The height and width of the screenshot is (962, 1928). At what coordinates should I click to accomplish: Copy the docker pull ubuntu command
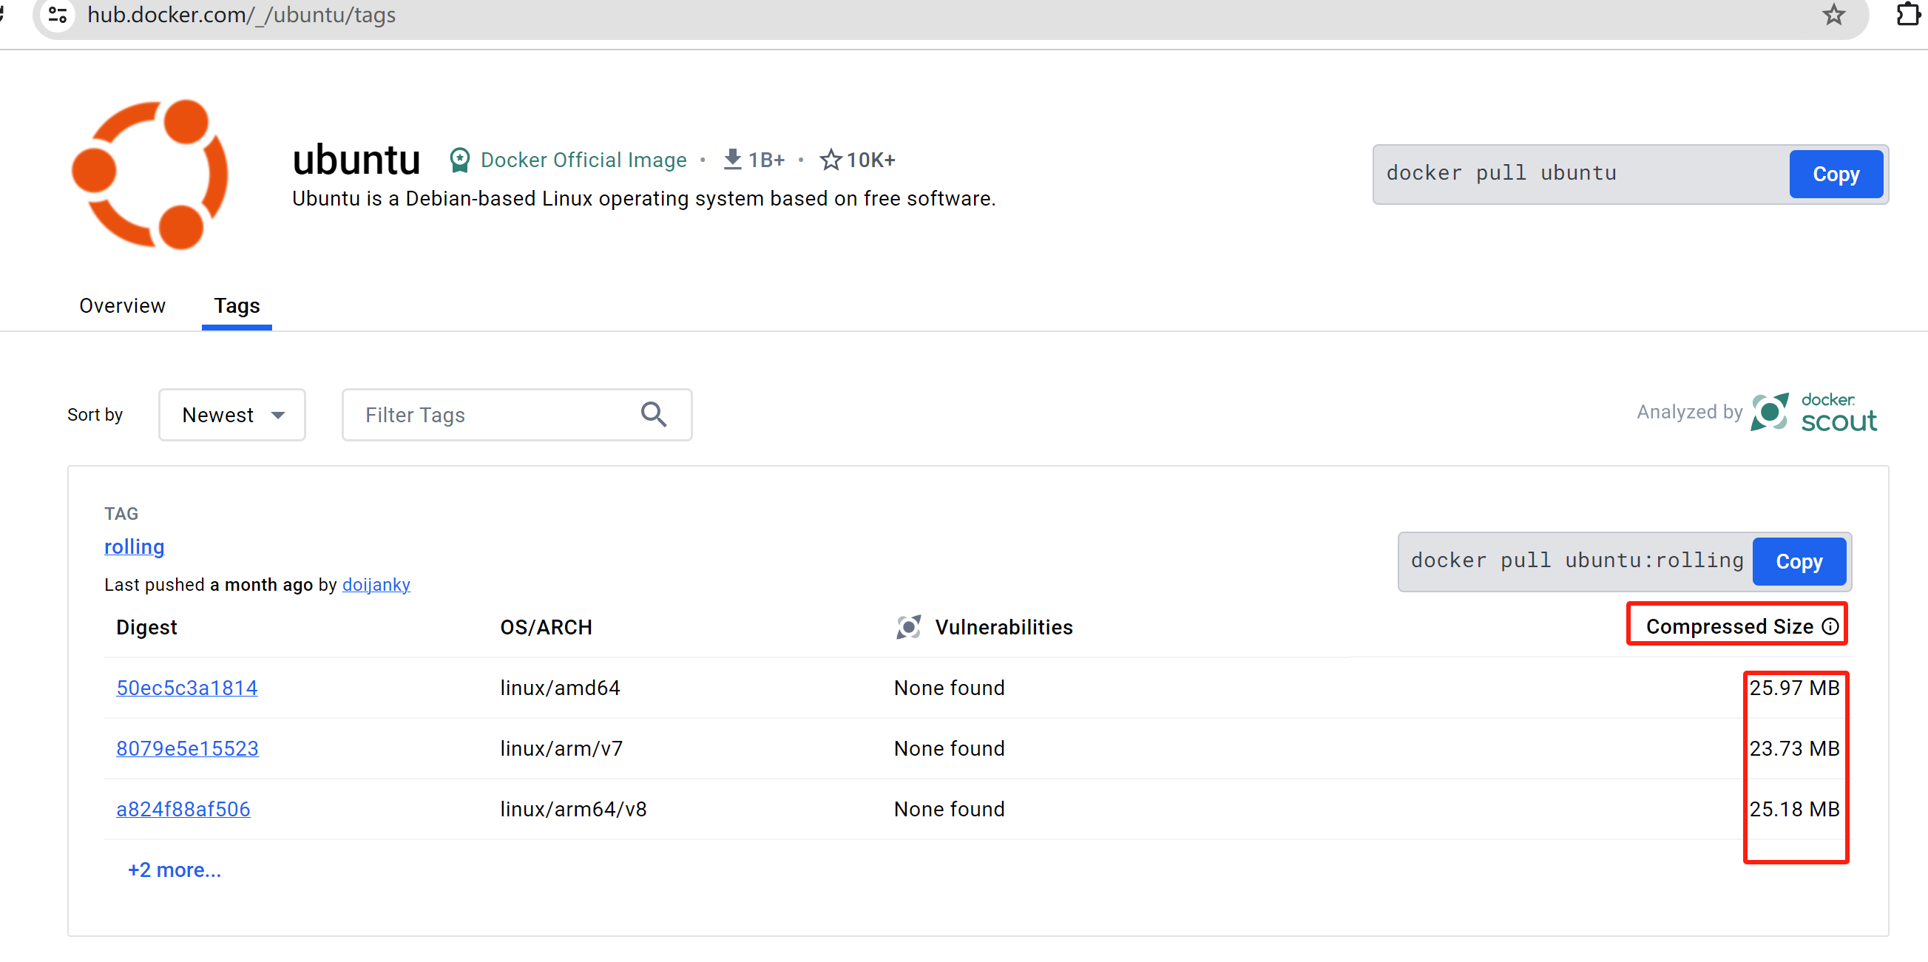(x=1836, y=175)
